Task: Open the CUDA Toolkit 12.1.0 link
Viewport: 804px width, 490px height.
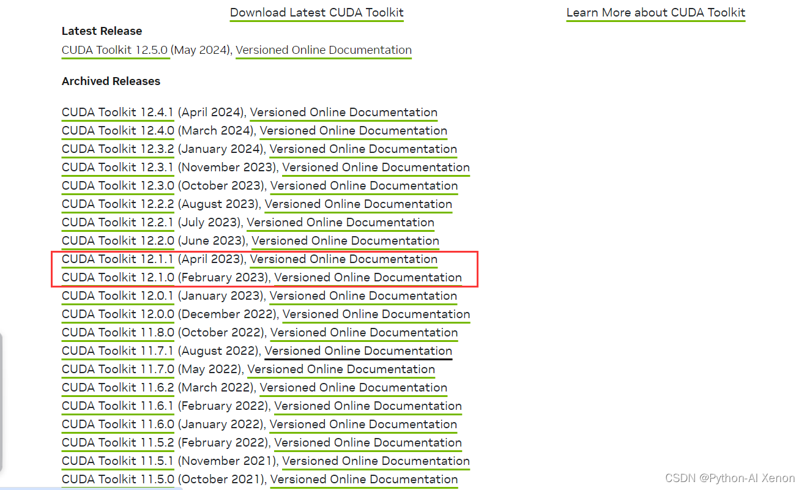Action: coord(118,278)
